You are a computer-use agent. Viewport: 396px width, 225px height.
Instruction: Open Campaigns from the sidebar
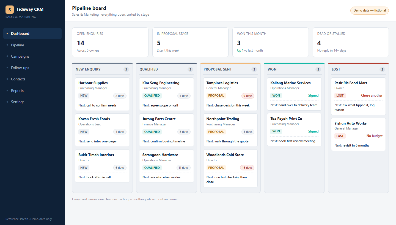tap(32, 56)
